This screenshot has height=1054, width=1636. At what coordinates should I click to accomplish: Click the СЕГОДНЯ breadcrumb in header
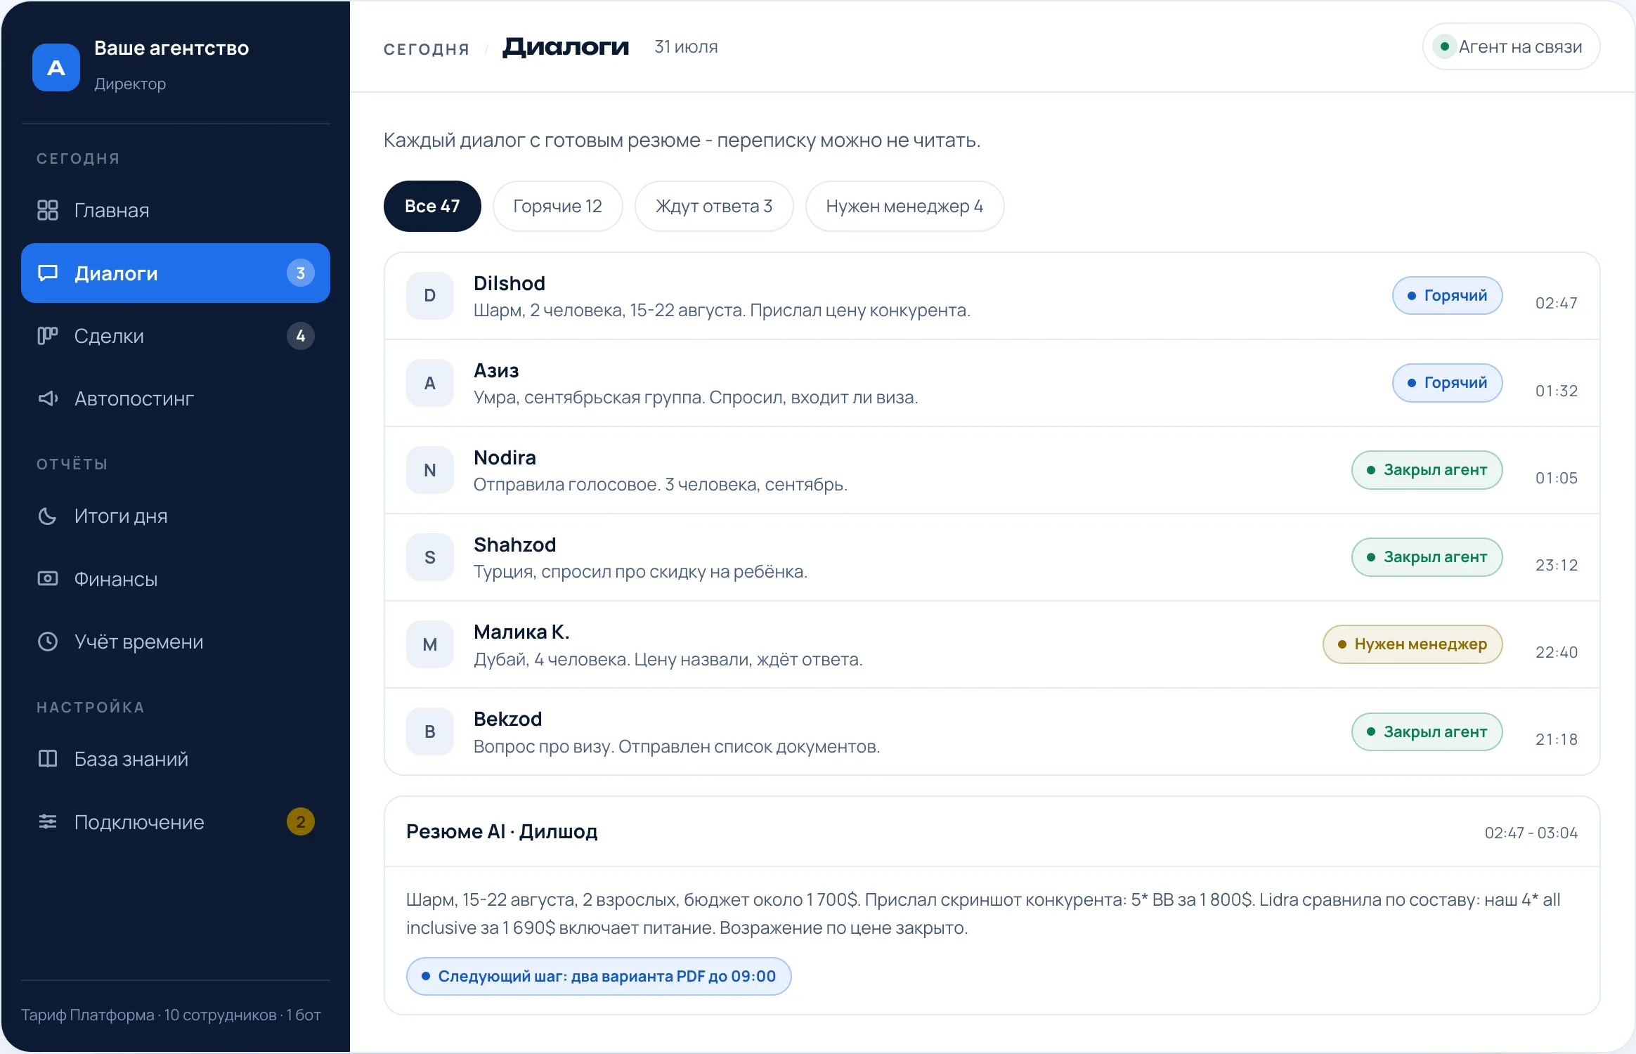coord(427,48)
